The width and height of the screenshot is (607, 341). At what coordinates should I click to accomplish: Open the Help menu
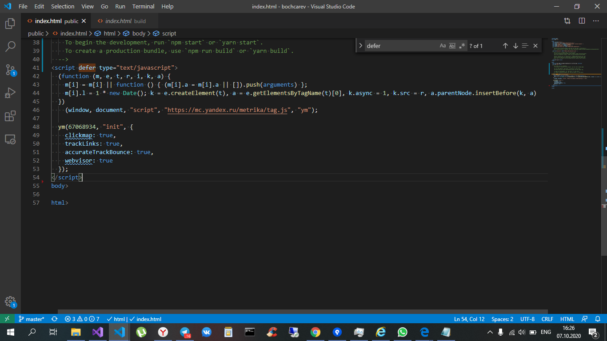click(168, 6)
